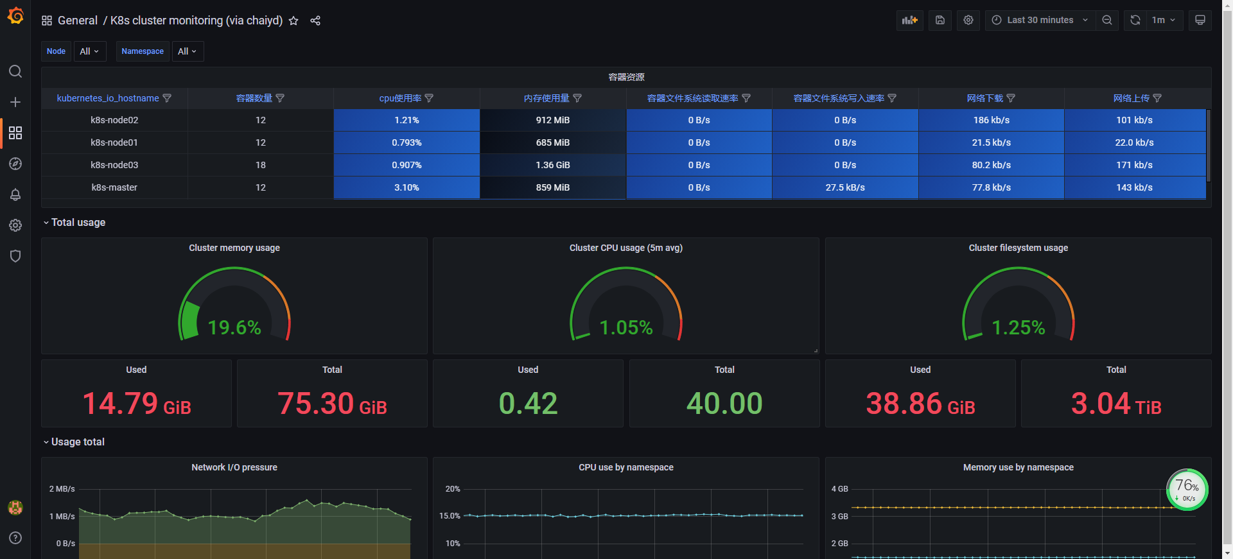Filter the cpu使用率 column
Viewport: 1233px width, 559px height.
tap(429, 98)
